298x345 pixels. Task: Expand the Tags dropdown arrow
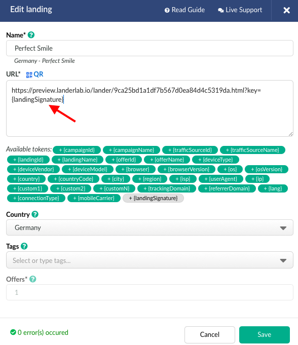(x=283, y=260)
